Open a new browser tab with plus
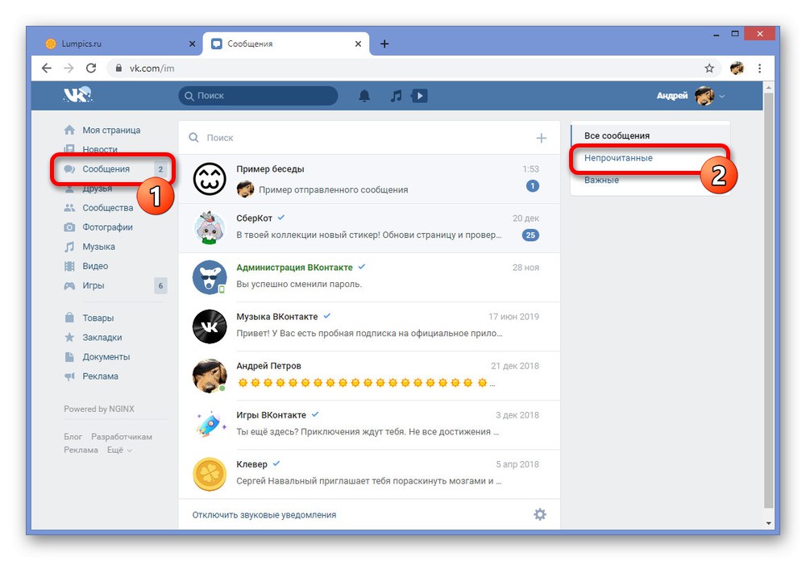The image size is (806, 561). 384,44
